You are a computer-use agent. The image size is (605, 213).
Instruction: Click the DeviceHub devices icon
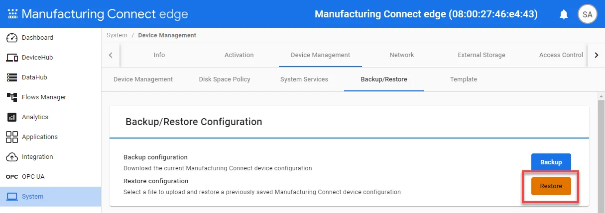(x=12, y=58)
